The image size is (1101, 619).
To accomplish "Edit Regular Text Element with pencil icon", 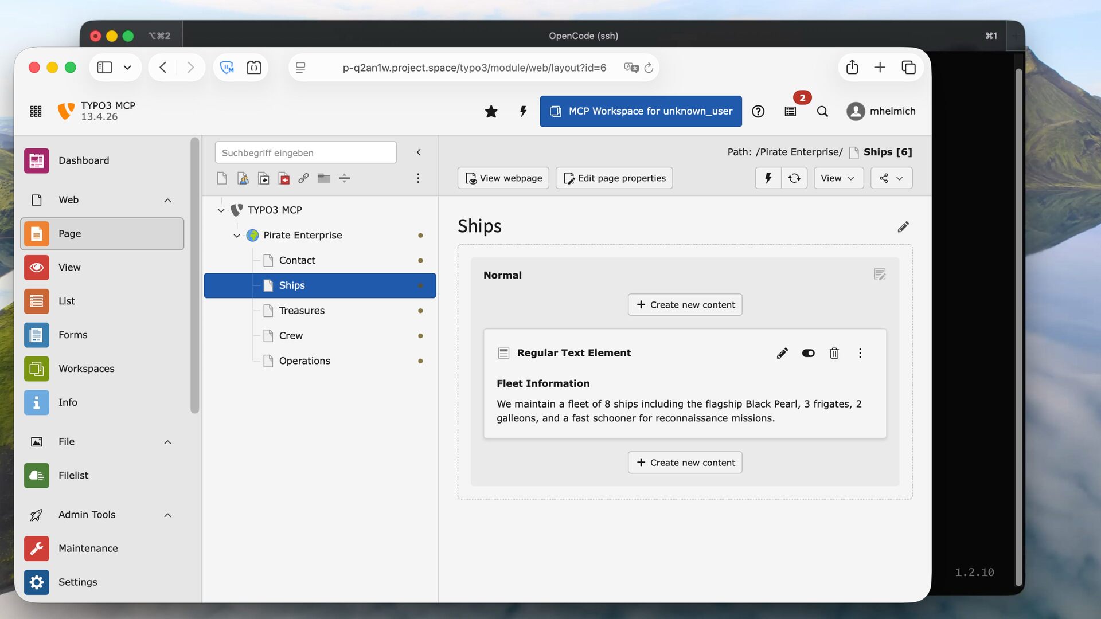I will tap(782, 353).
